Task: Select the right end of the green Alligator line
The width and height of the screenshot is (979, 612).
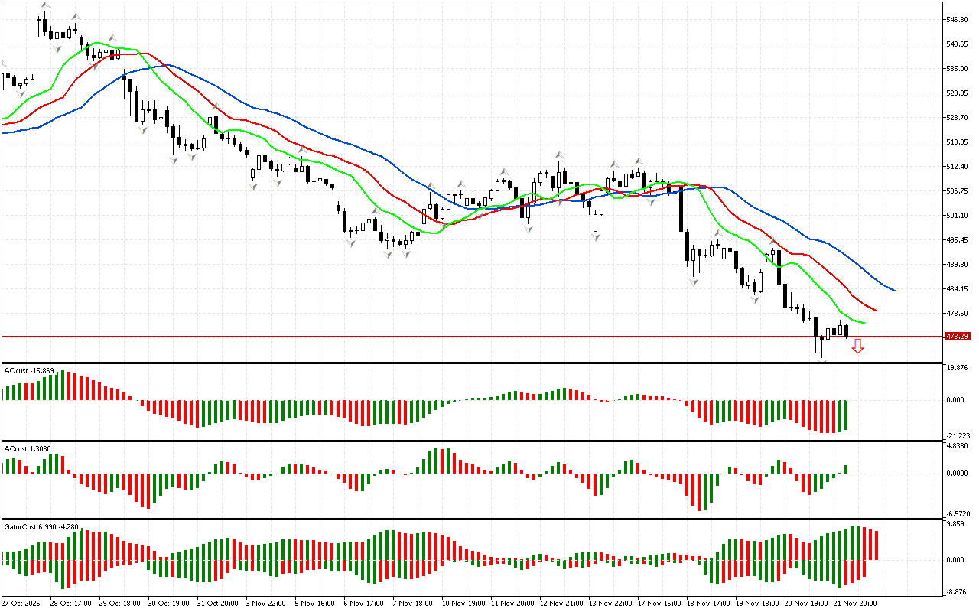Action: click(x=863, y=323)
